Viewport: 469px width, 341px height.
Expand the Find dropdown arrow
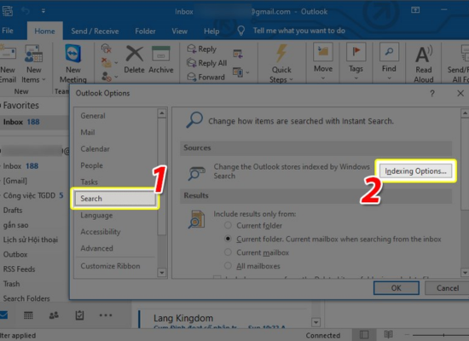pos(389,78)
